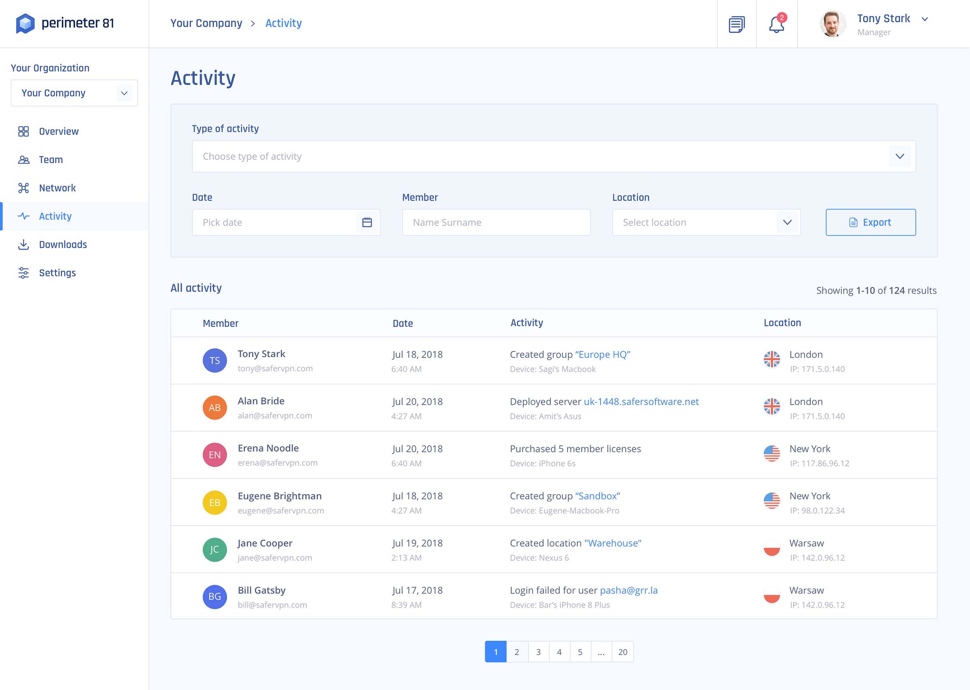Click the Name Surname member field
Viewport: 970px width, 690px height.
click(x=496, y=222)
